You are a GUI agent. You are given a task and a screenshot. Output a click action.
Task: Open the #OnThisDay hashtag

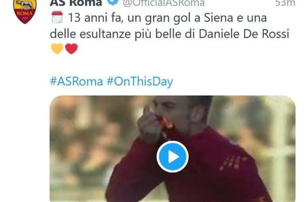[140, 81]
